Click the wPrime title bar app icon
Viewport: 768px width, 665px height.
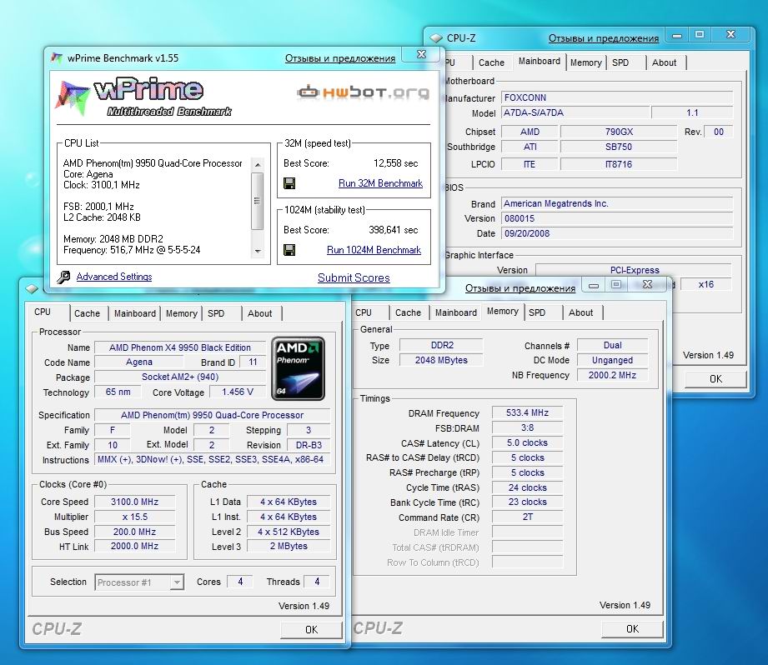pyautogui.click(x=57, y=57)
